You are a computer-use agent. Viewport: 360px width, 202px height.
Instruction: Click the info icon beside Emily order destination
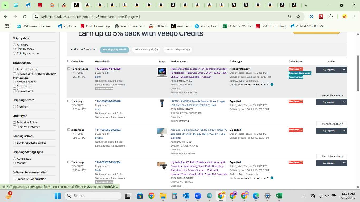[x=272, y=178]
